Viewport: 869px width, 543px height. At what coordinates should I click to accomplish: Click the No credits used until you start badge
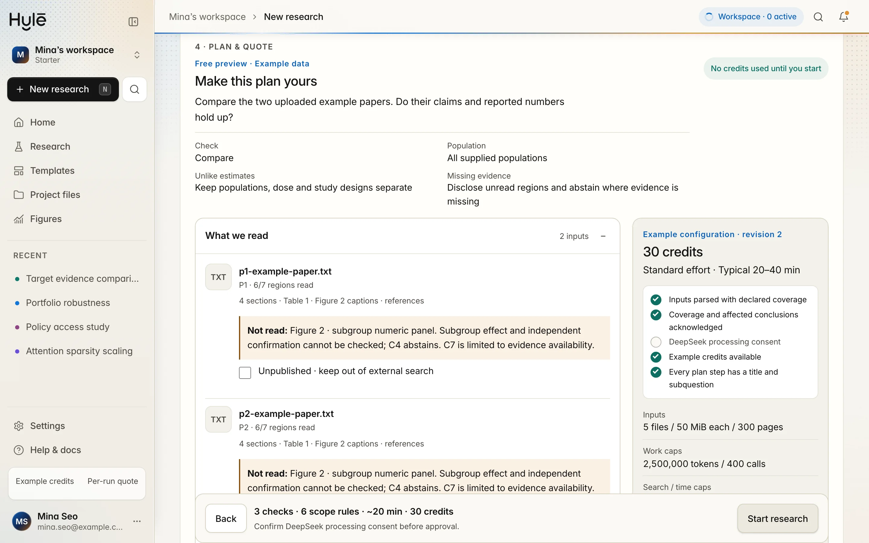tap(766, 68)
